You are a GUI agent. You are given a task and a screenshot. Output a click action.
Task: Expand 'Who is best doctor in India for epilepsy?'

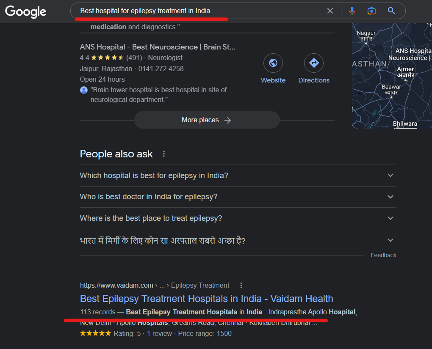238,197
